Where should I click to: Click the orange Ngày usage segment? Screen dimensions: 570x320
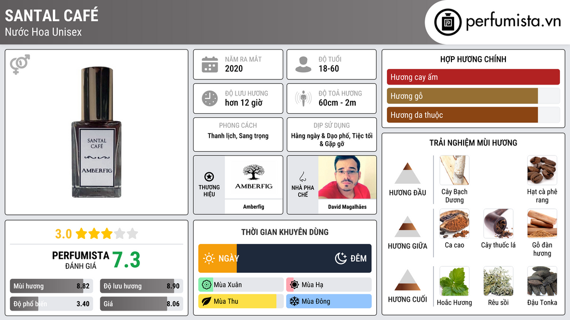218,258
